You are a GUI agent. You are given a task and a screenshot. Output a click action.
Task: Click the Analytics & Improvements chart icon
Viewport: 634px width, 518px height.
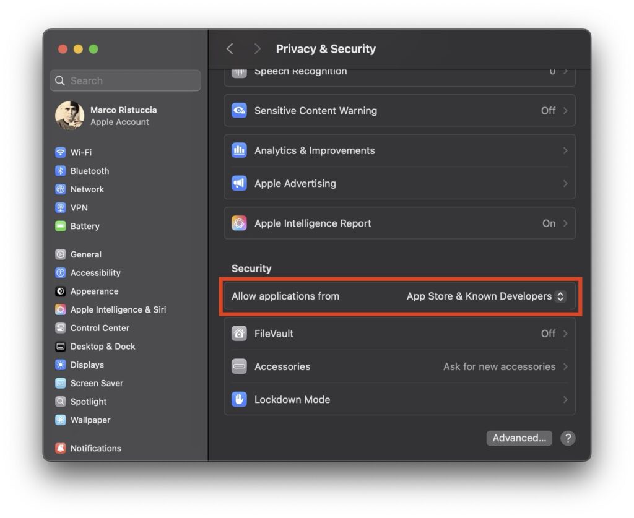click(239, 150)
